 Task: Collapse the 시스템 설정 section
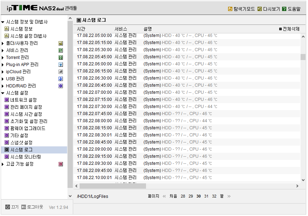(3, 93)
